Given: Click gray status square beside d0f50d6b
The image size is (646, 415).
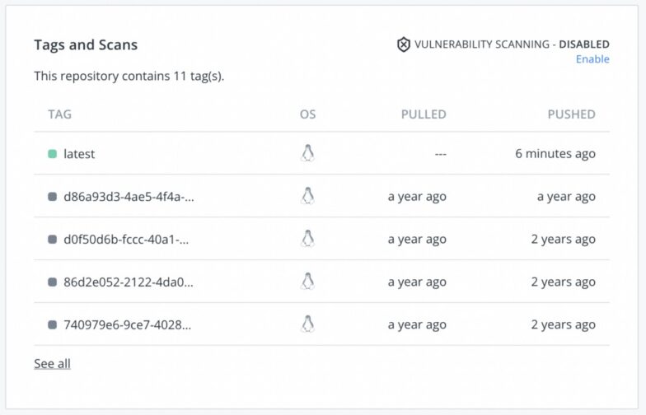Looking at the screenshot, I should click(53, 240).
